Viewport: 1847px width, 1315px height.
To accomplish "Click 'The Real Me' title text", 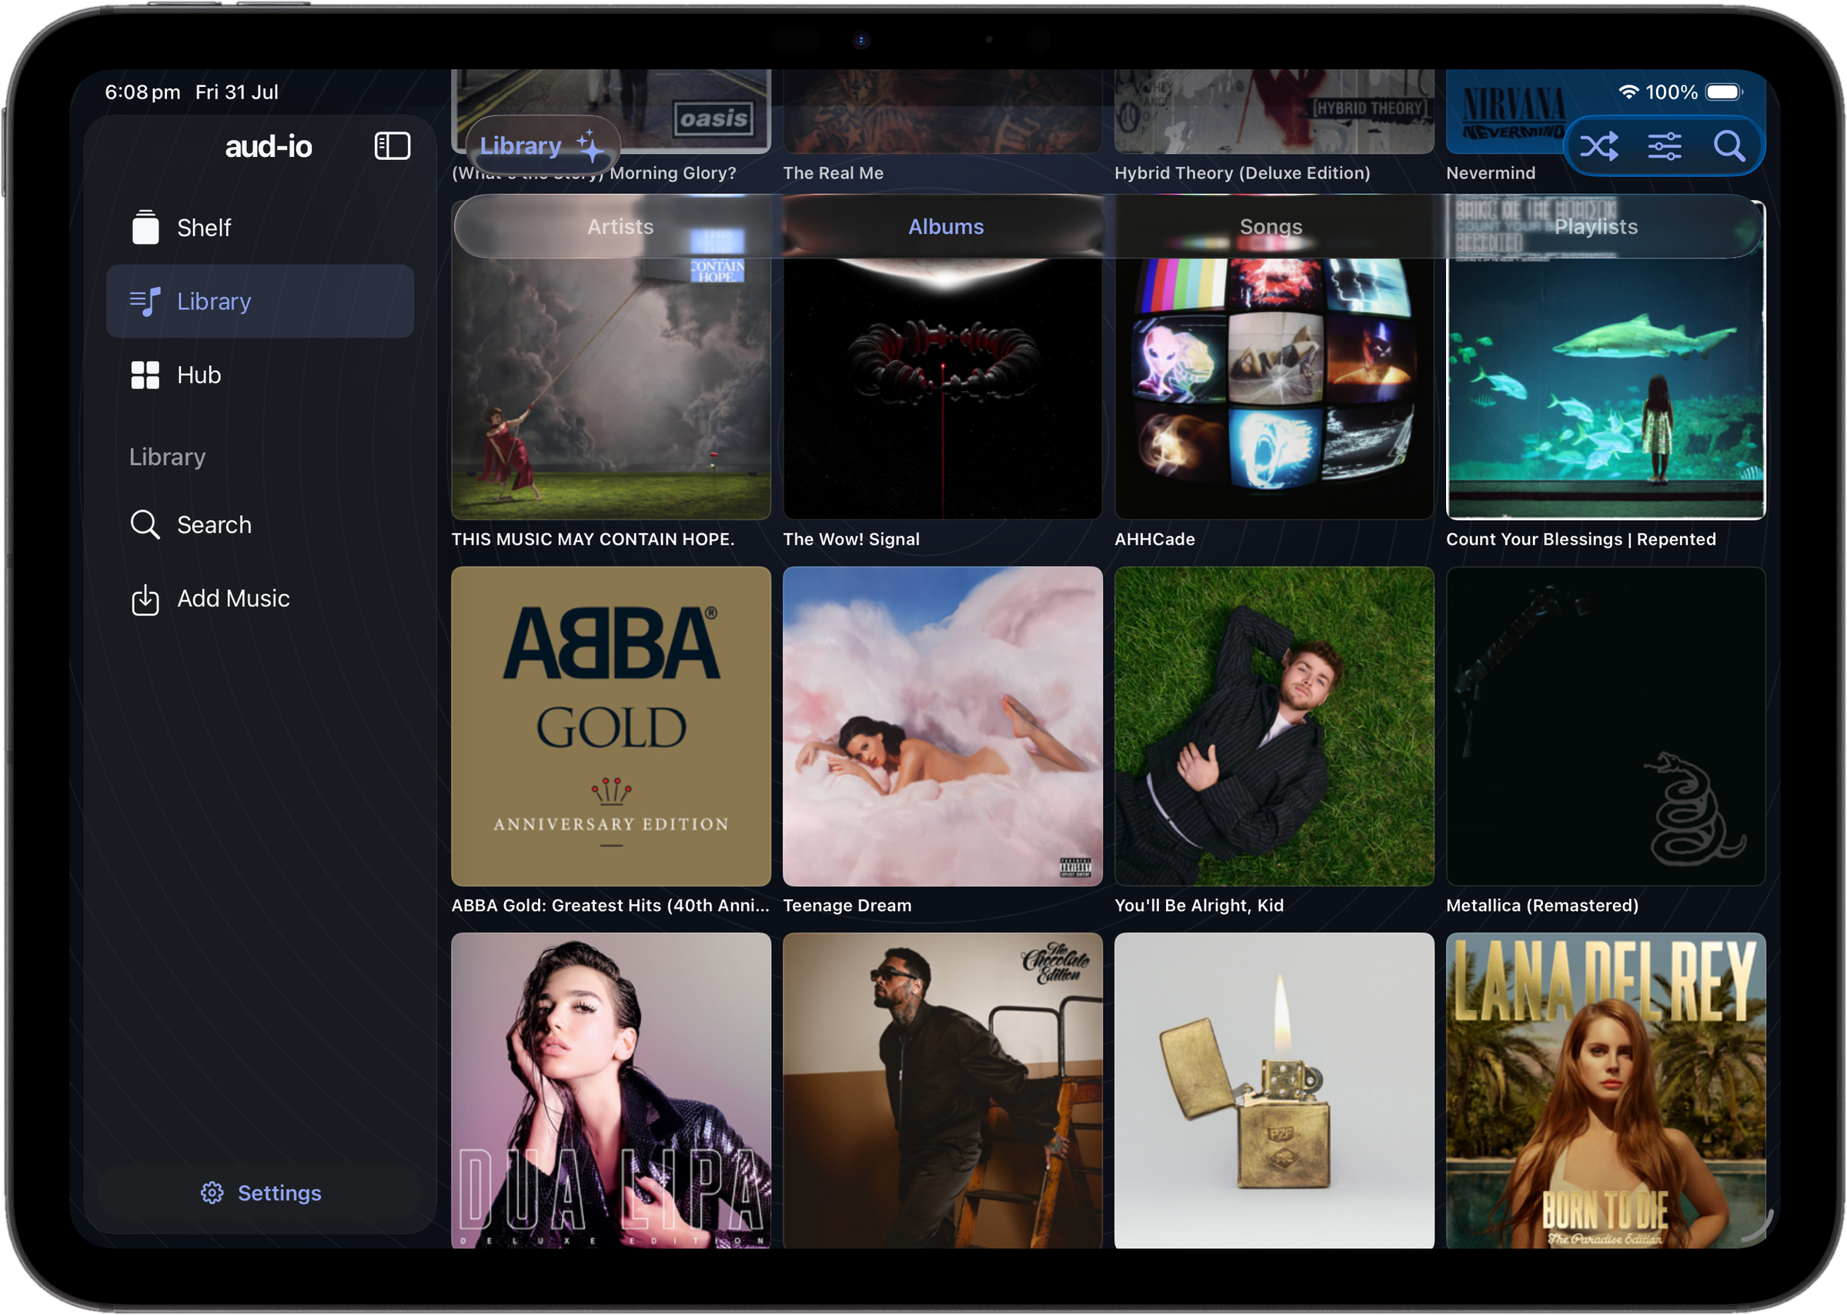I will [x=833, y=172].
